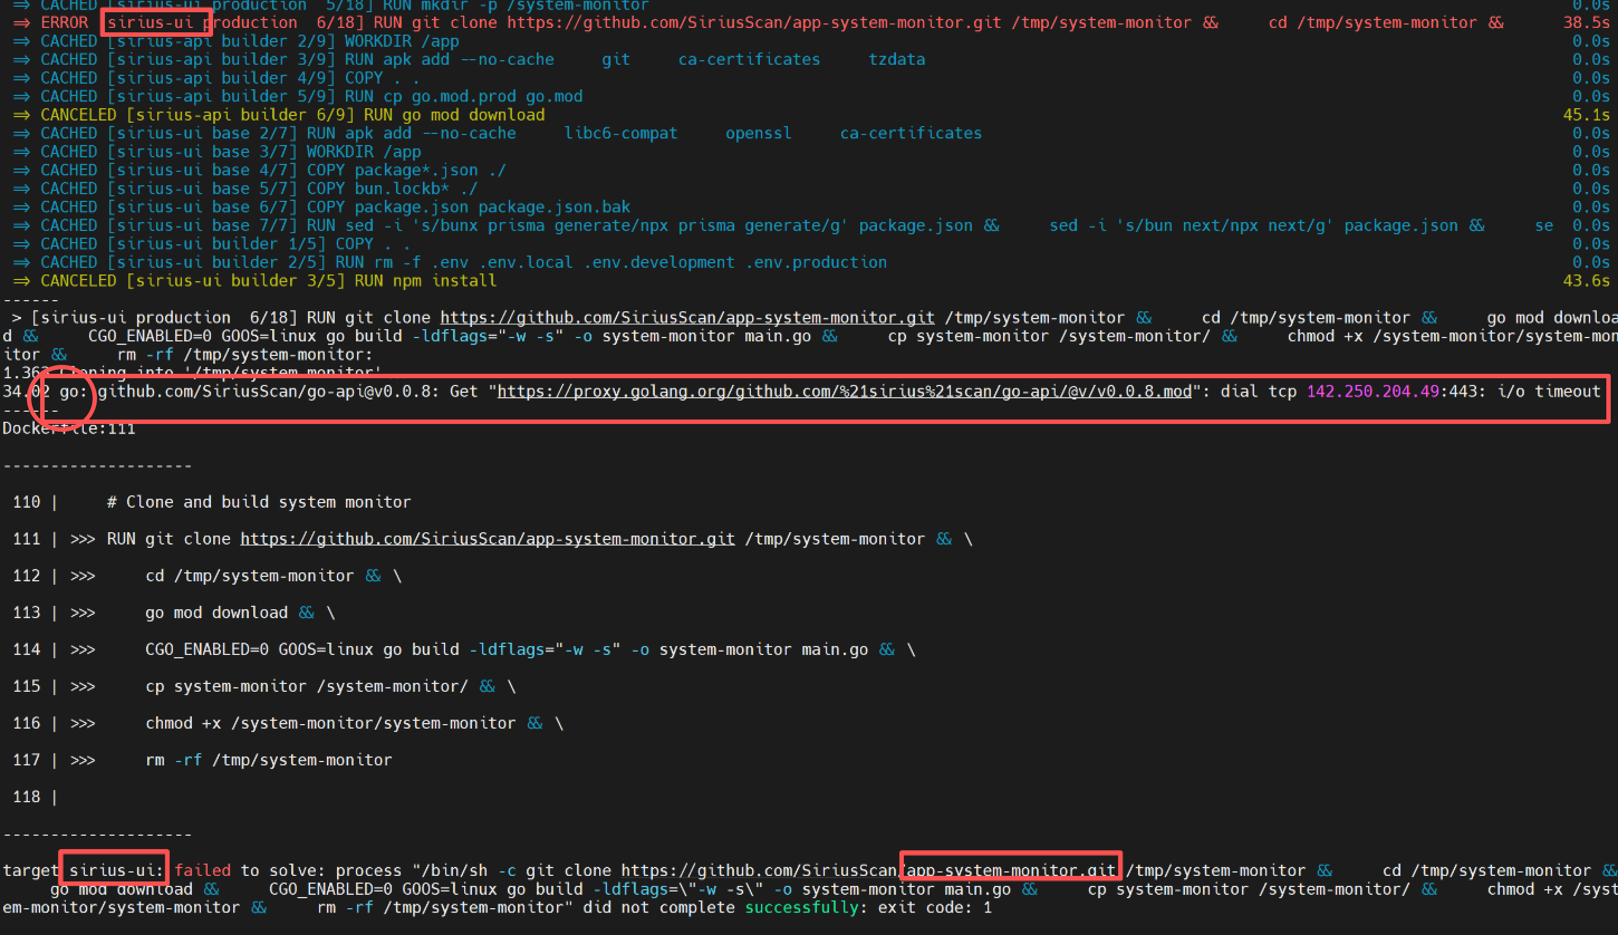
Task: Click 'rm -rf /tmp/system-monitor' on line 117
Action: pyautogui.click(x=268, y=760)
